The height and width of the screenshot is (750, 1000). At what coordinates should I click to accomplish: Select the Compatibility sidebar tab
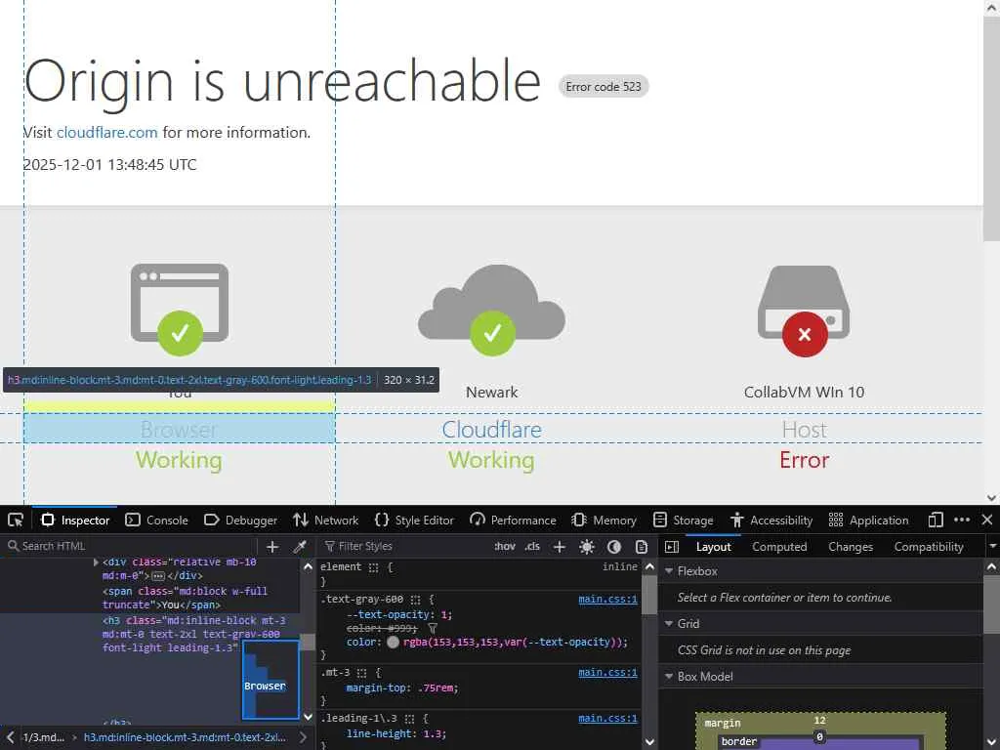tap(929, 547)
